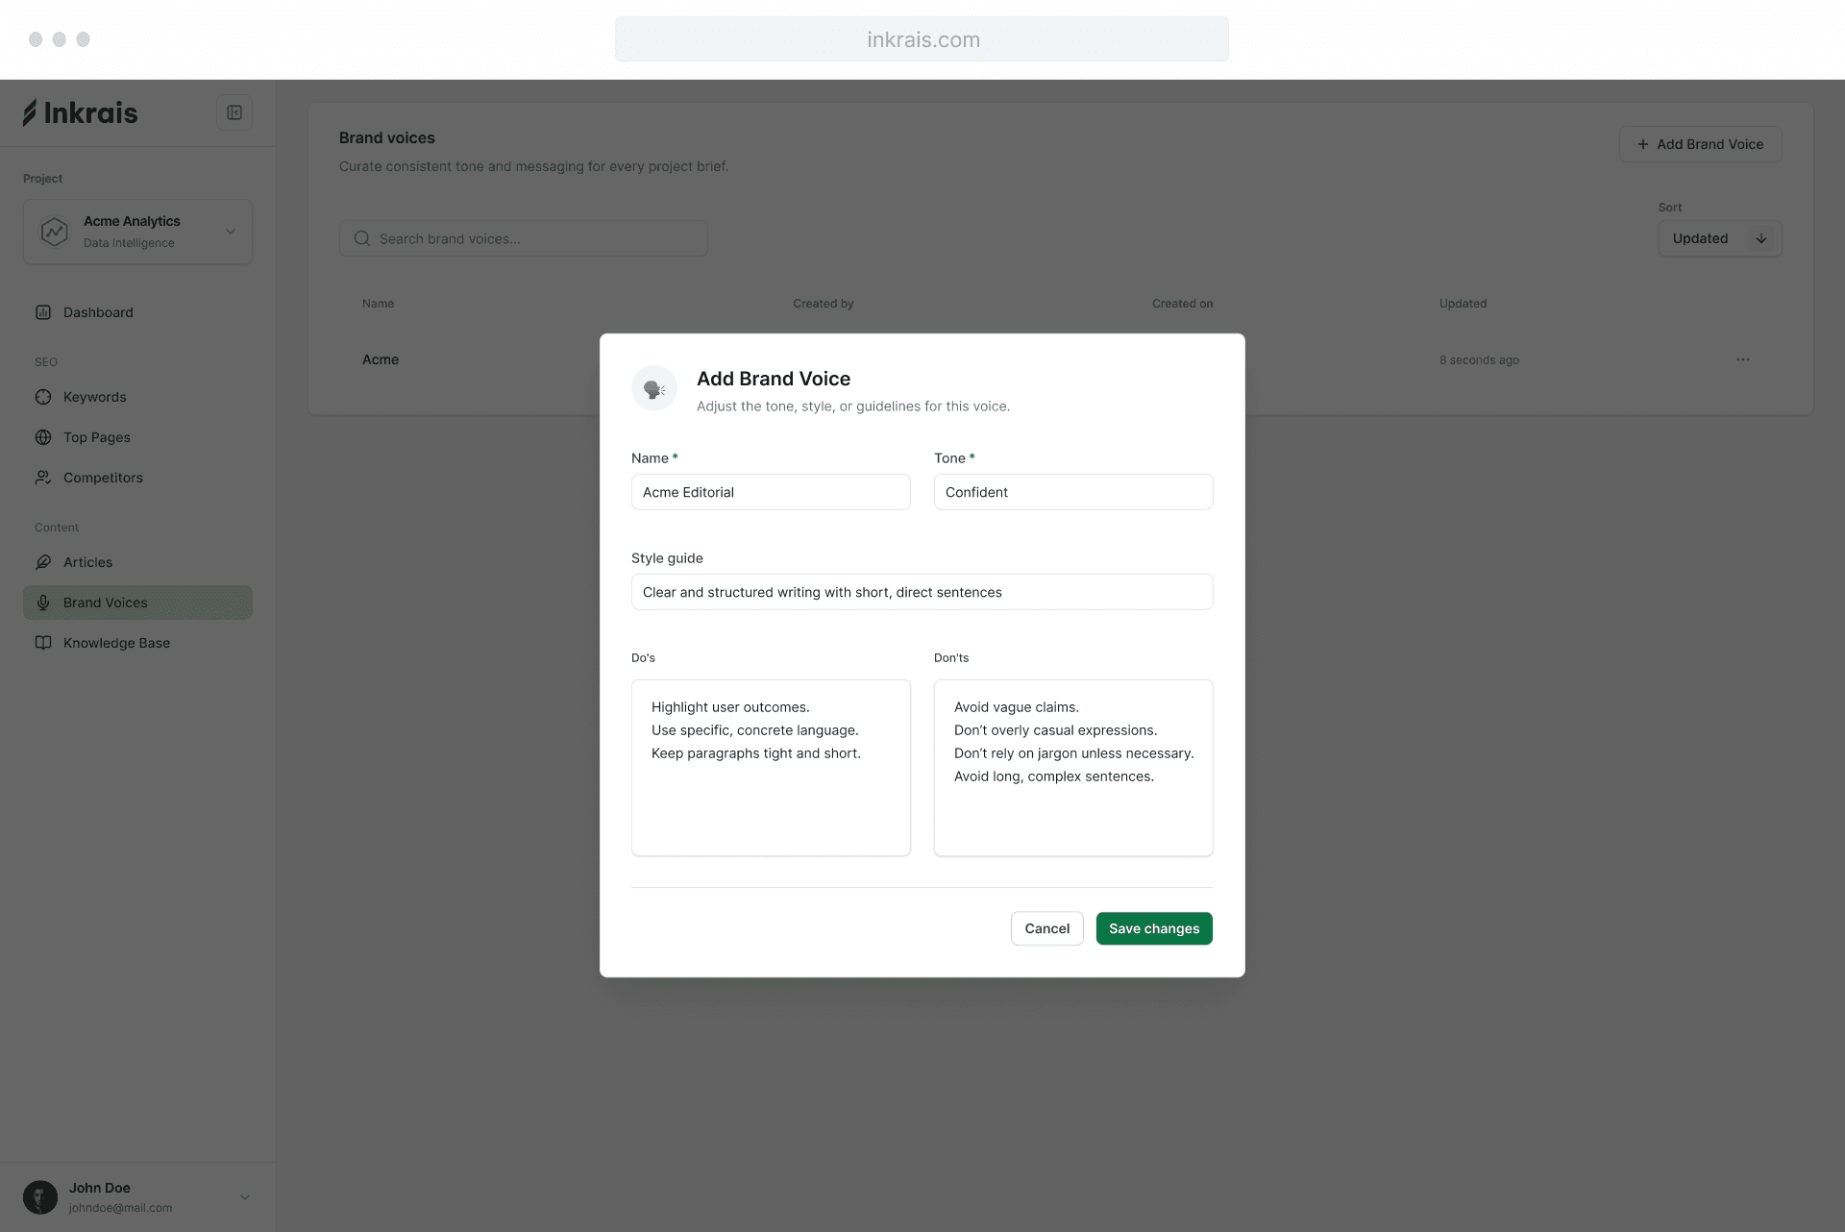This screenshot has height=1232, width=1845.
Task: Click the Keywords sidebar icon
Action: tap(43, 397)
